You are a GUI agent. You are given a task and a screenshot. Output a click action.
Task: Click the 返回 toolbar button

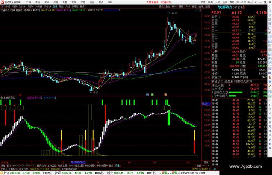(x=208, y=6)
